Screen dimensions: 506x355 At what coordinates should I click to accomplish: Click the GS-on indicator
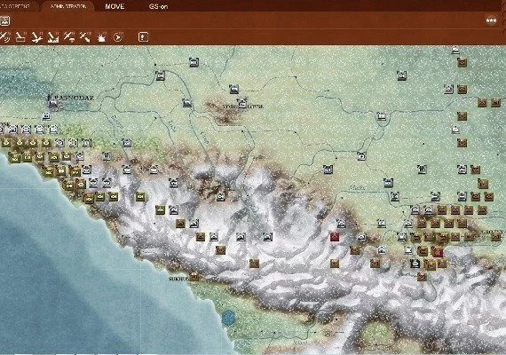pos(158,6)
